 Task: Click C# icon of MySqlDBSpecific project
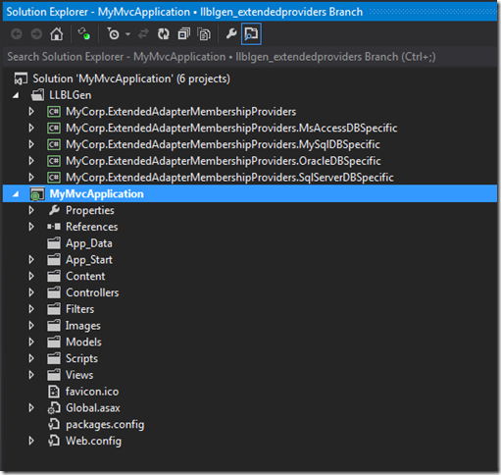coord(54,144)
